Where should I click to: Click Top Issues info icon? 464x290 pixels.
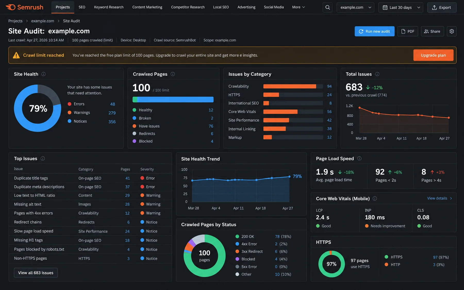click(x=43, y=159)
